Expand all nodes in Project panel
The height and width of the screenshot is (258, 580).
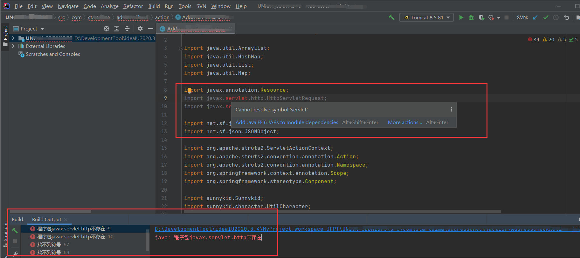click(x=117, y=29)
